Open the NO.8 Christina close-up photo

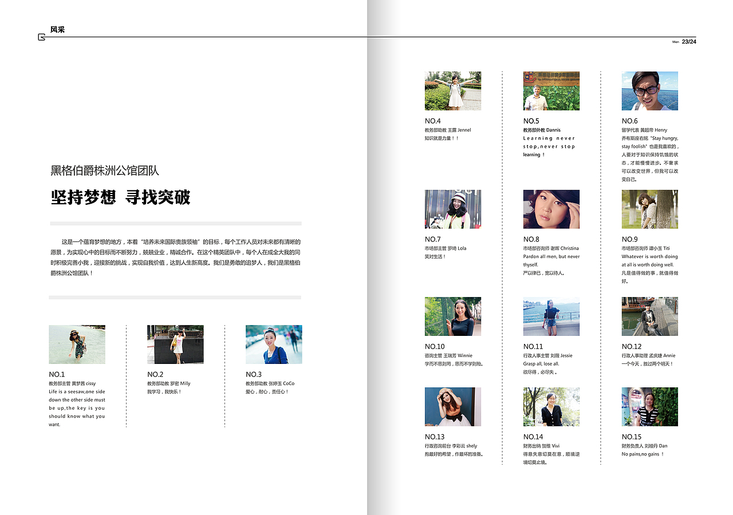551,209
